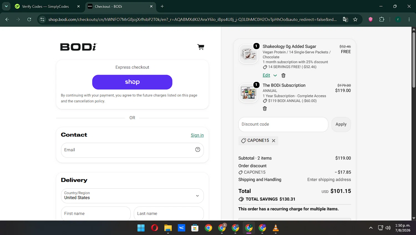Pay with the purple Shop button
Screen dimensions: 416x235
132,82
